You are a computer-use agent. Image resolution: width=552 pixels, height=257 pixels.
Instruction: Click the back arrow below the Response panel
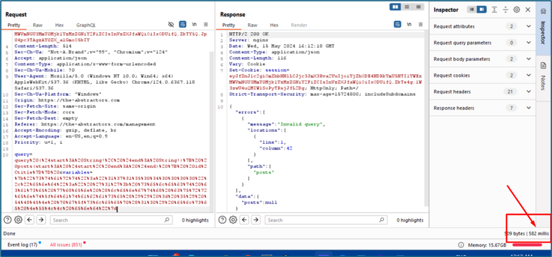pos(244,220)
